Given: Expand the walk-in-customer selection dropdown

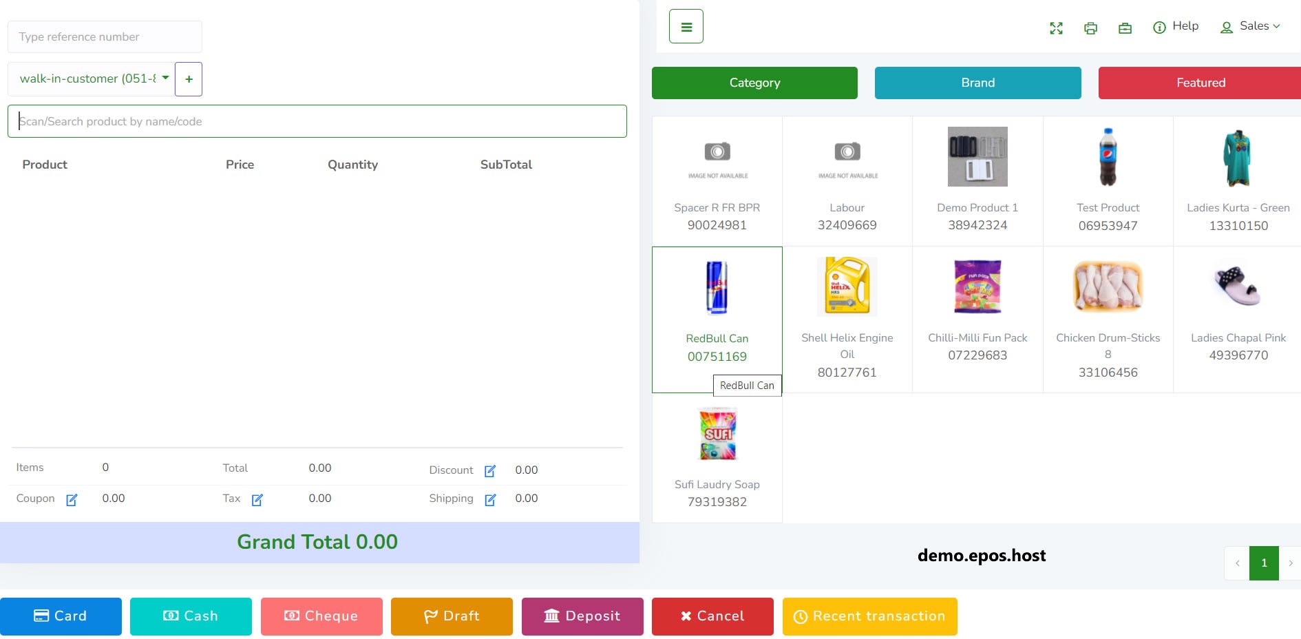Looking at the screenshot, I should pos(165,78).
